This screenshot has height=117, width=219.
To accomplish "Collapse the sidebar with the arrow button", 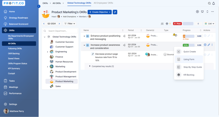I will tap(39, 6).
